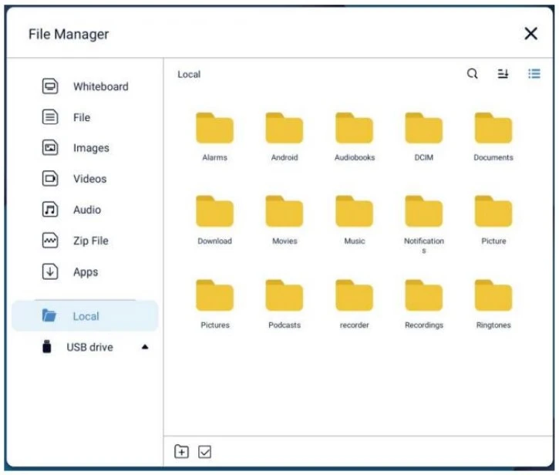Image resolution: width=559 pixels, height=475 pixels.
Task: Click the USB drive label
Action: pyautogui.click(x=90, y=347)
